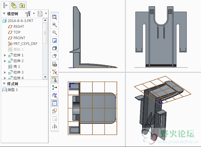
Task: Toggle the spin center icon
Action: click(x=55, y=88)
